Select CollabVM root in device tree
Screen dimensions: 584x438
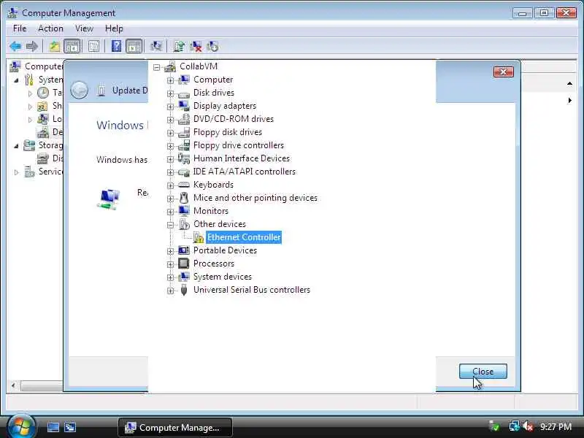[198, 66]
